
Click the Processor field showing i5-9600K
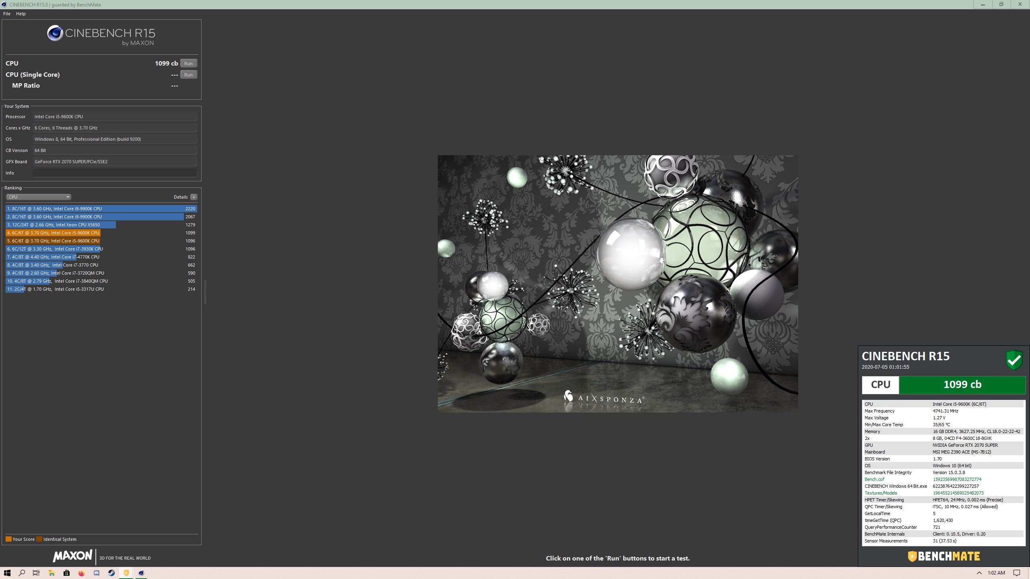pyautogui.click(x=115, y=117)
